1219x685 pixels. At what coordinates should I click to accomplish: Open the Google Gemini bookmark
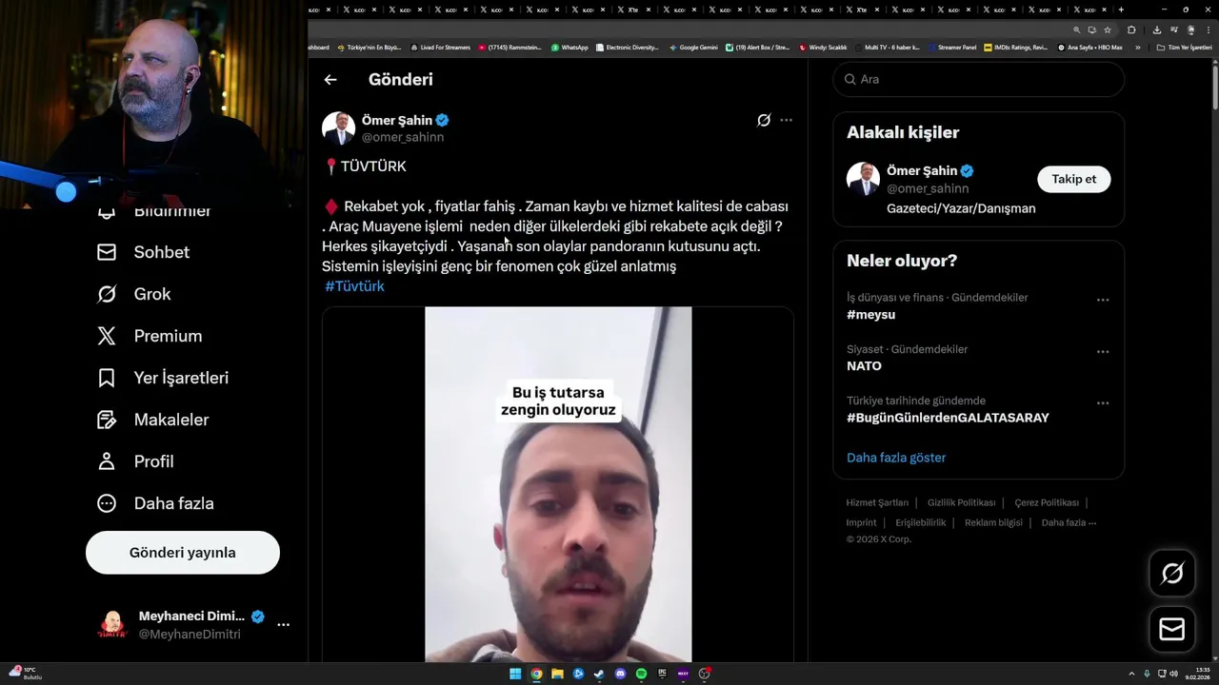click(693, 48)
